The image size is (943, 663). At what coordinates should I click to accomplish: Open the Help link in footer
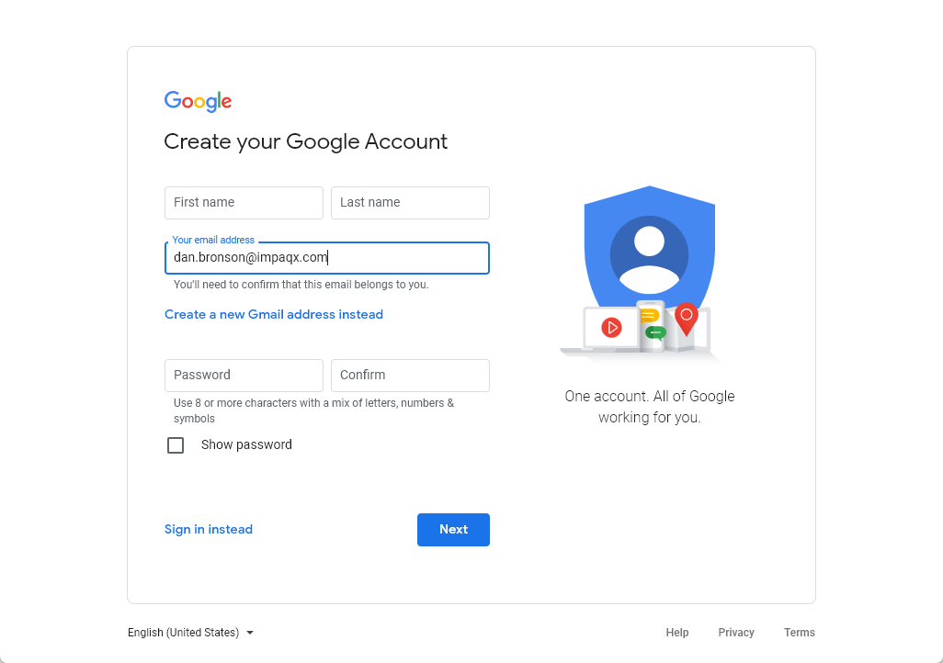[677, 633]
